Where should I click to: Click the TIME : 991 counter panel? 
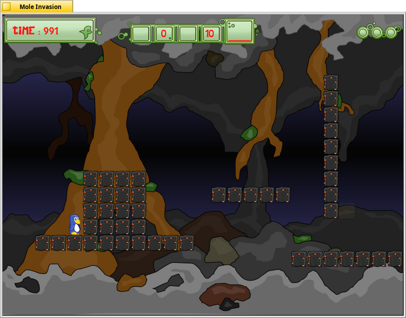(50, 30)
